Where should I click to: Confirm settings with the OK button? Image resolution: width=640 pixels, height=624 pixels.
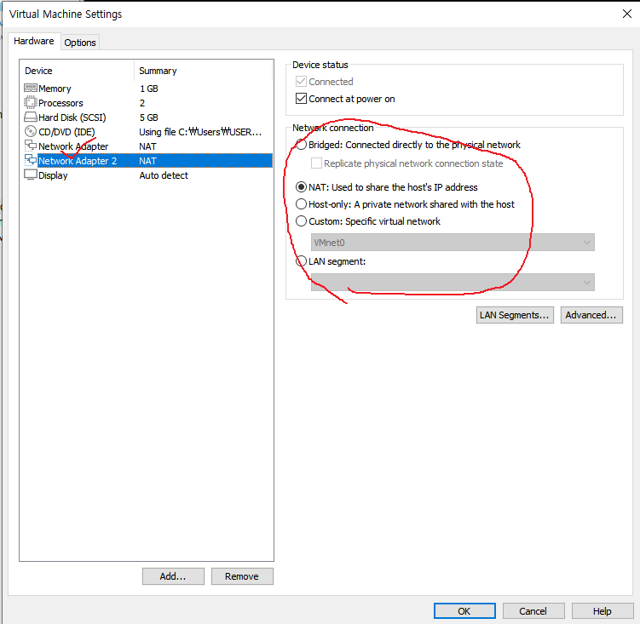pos(464,611)
